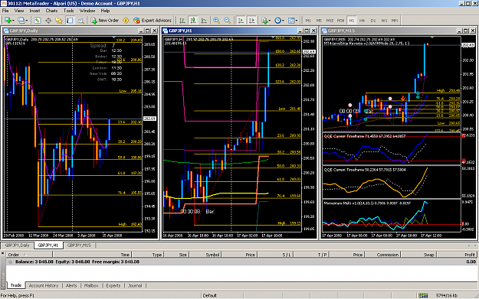The height and width of the screenshot is (299, 479).
Task: Switch chart to Candlesticks style
Action: pyautogui.click(x=193, y=21)
